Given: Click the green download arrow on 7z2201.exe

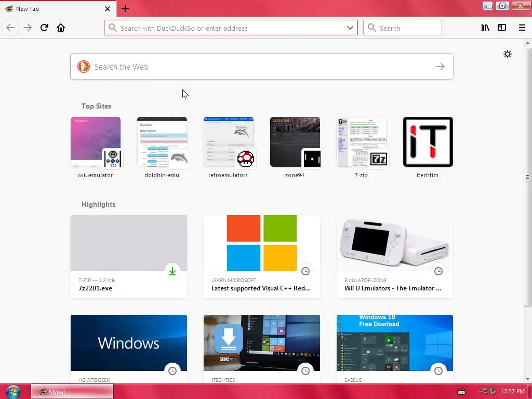Looking at the screenshot, I should click(x=172, y=271).
